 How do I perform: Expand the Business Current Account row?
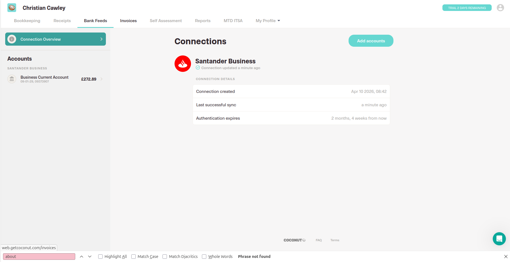pos(102,79)
